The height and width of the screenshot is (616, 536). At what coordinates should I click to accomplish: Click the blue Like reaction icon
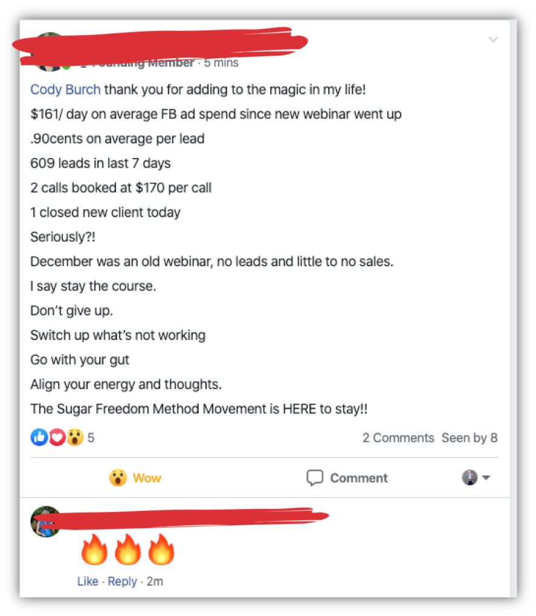click(39, 437)
